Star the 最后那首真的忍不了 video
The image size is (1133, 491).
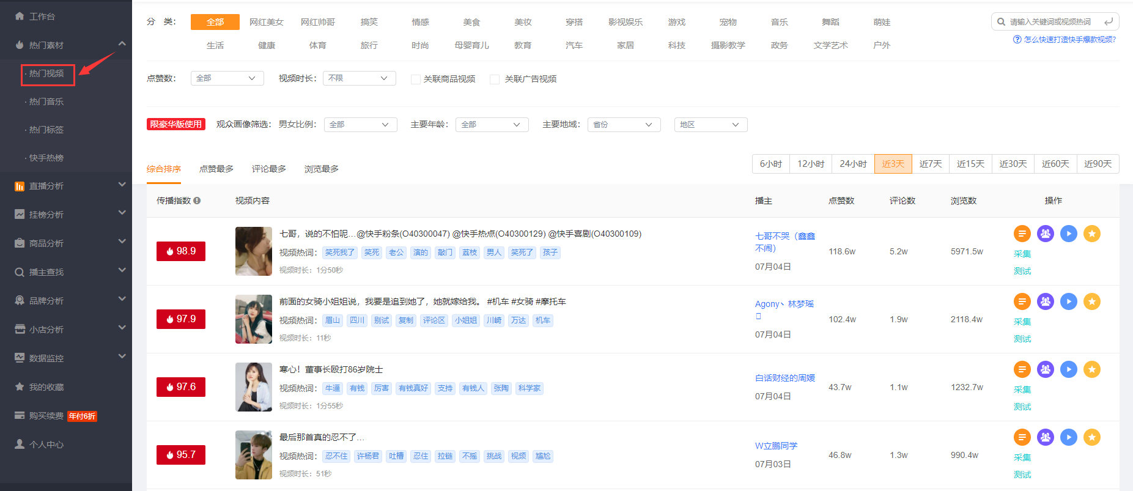(1091, 437)
